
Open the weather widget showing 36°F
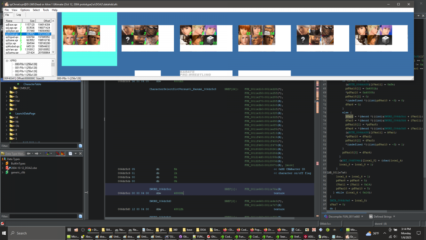[372, 233]
